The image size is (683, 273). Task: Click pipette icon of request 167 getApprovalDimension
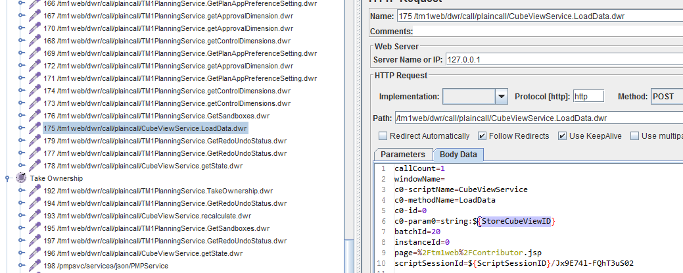click(34, 16)
